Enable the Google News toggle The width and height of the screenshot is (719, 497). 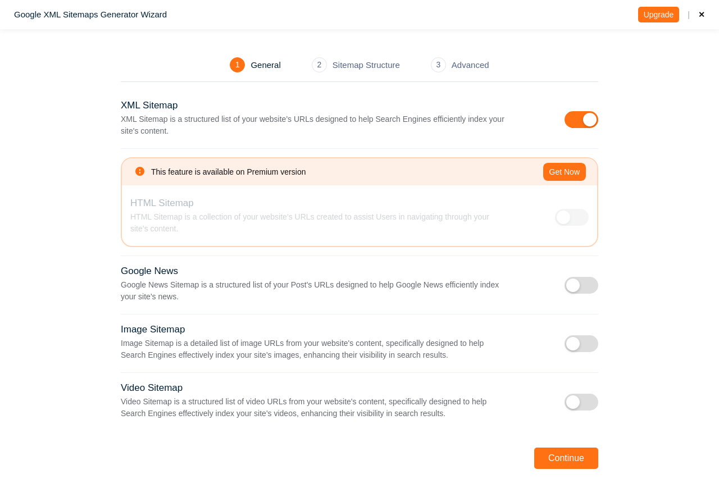581,285
